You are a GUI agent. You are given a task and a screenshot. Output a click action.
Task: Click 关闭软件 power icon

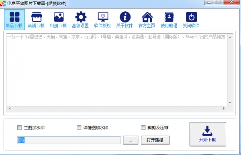tap(191, 20)
